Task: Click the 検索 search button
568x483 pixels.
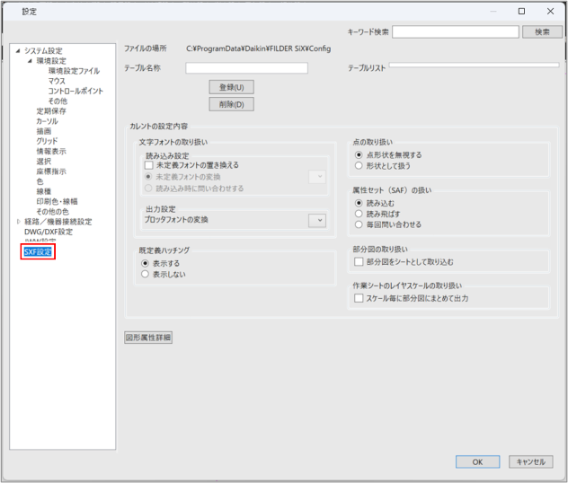Action: tap(542, 31)
